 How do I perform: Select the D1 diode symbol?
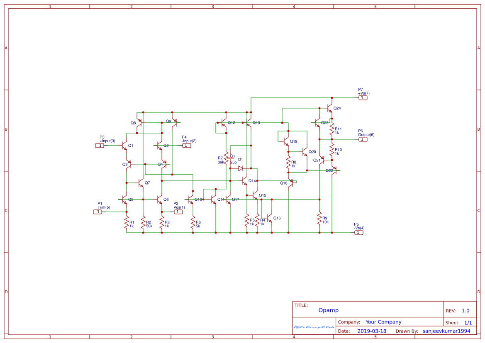pos(241,168)
